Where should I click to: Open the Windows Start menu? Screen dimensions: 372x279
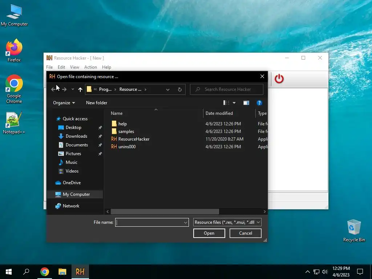click(9, 272)
